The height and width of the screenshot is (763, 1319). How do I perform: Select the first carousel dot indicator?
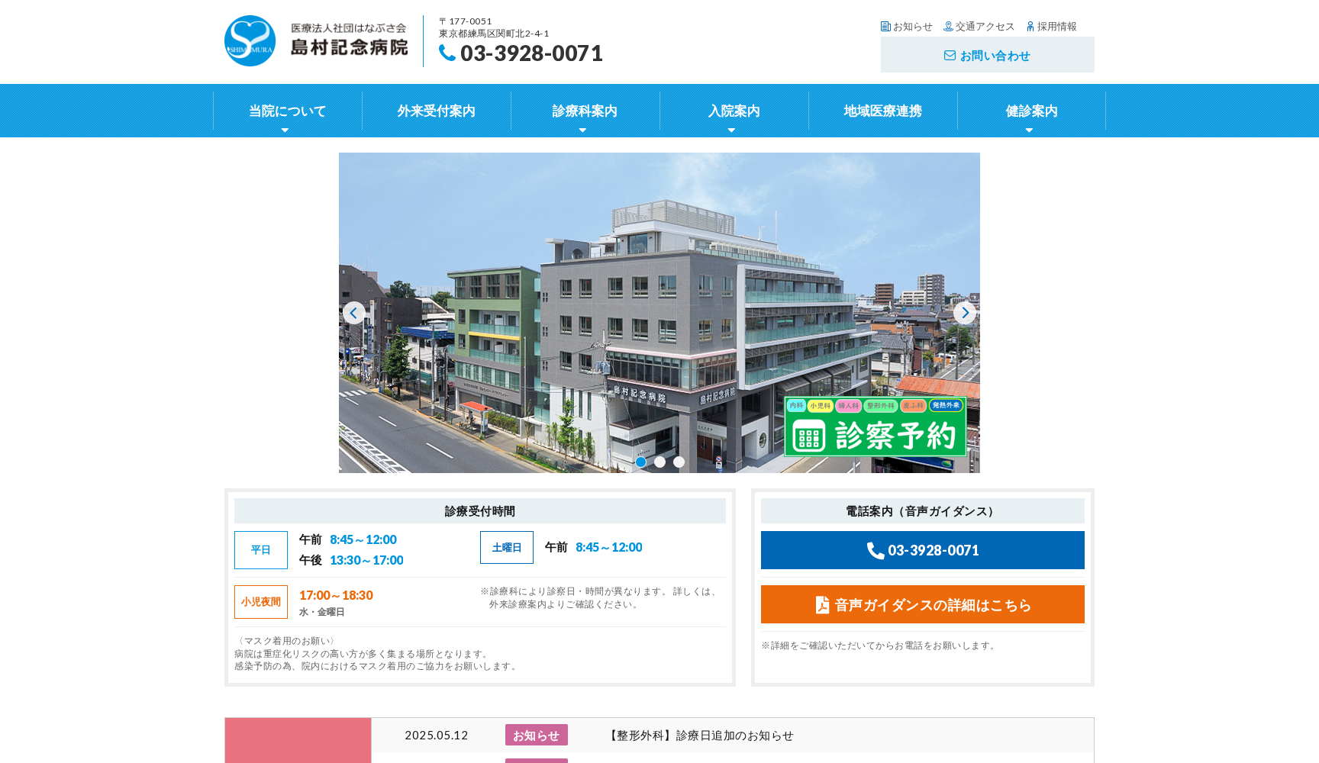pos(641,462)
